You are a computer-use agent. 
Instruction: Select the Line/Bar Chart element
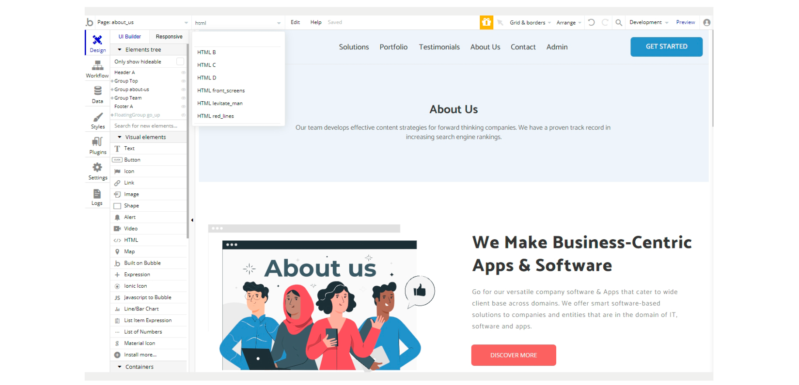click(x=149, y=309)
